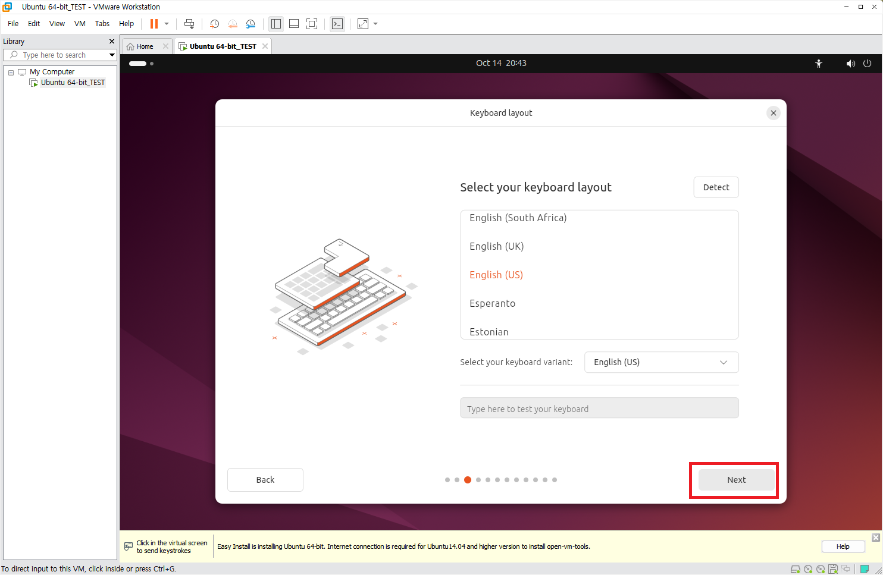Click the hard disk status icon
The height and width of the screenshot is (575, 883).
(795, 569)
